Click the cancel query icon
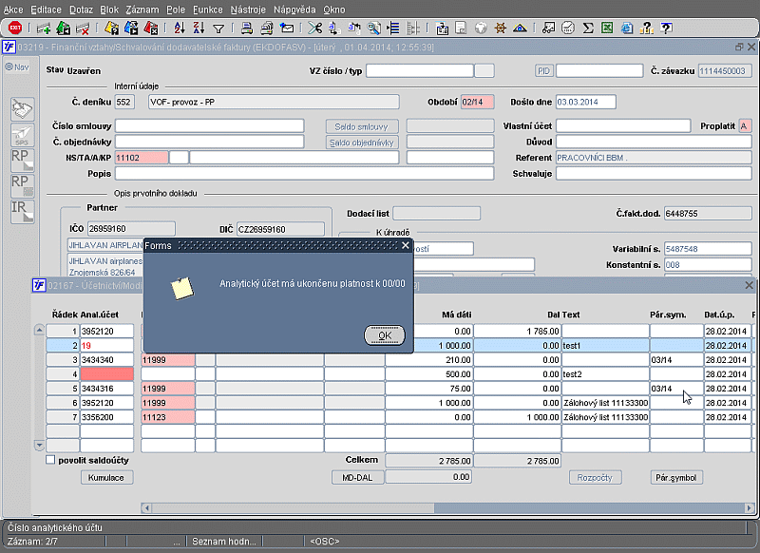The height and width of the screenshot is (553, 760). click(x=151, y=29)
